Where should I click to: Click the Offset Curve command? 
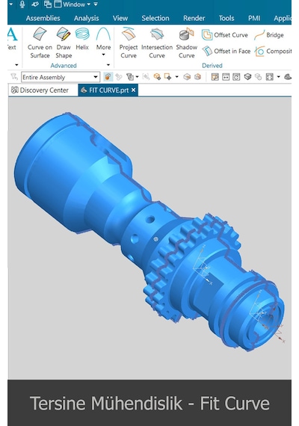pos(225,35)
